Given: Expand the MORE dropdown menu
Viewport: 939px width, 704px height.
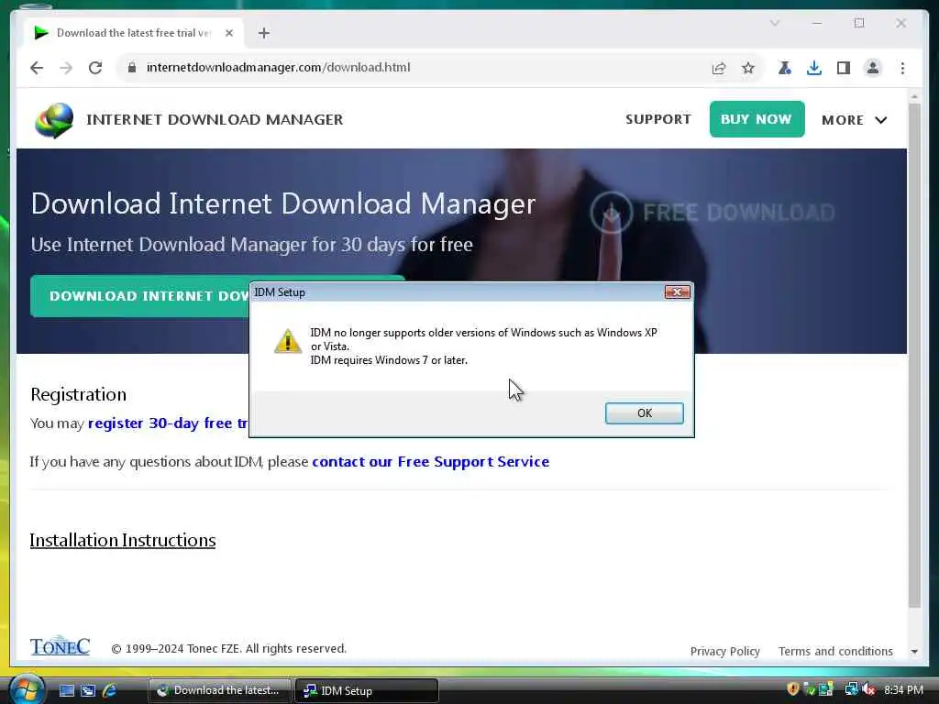Looking at the screenshot, I should click(x=854, y=120).
